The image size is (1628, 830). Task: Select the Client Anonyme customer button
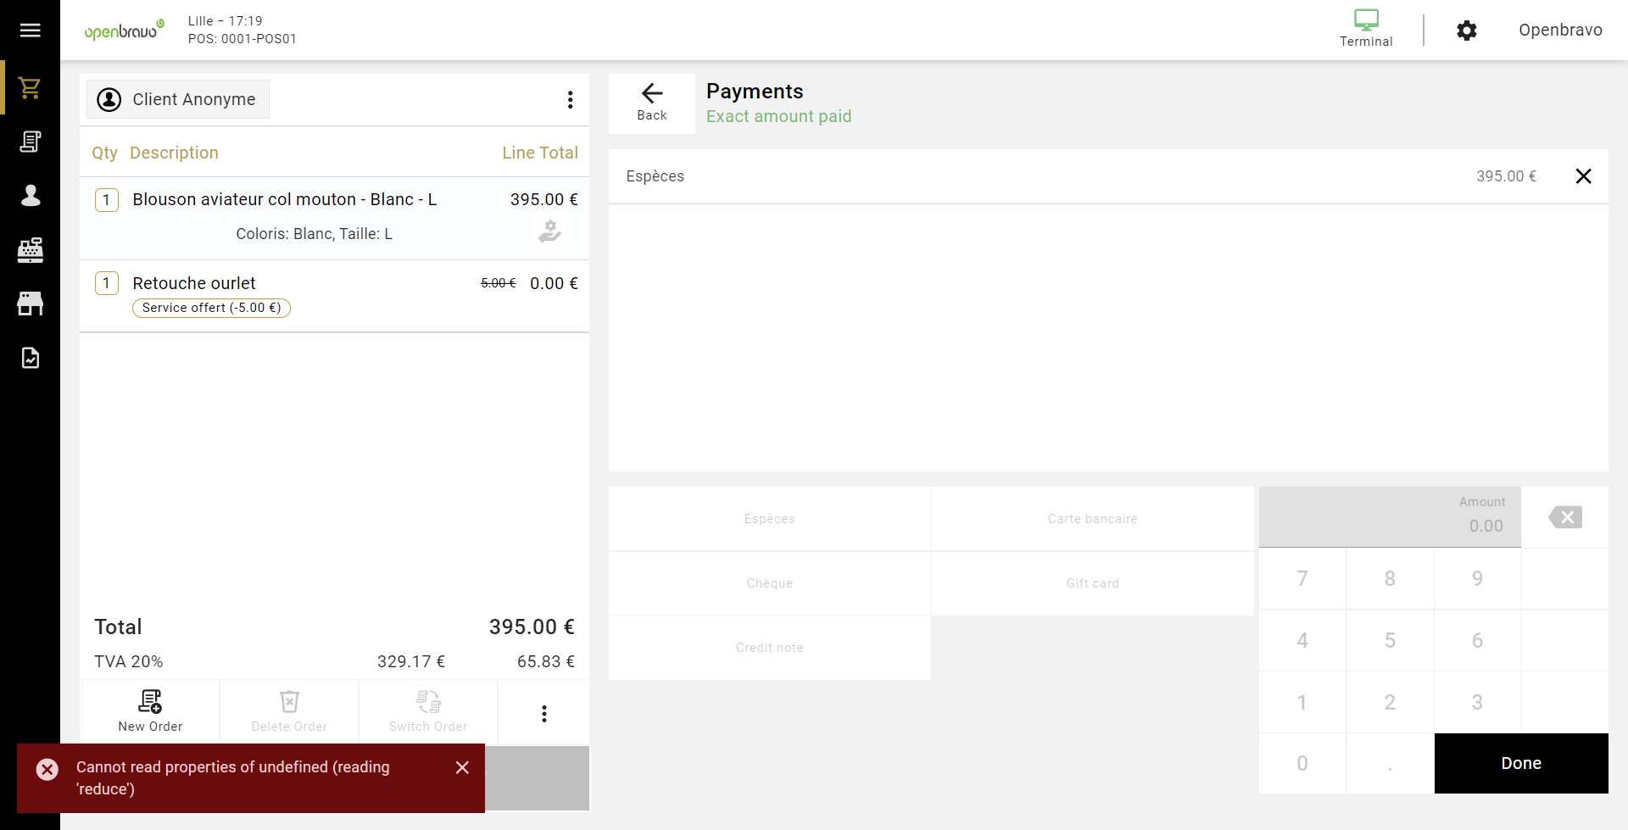click(x=177, y=99)
